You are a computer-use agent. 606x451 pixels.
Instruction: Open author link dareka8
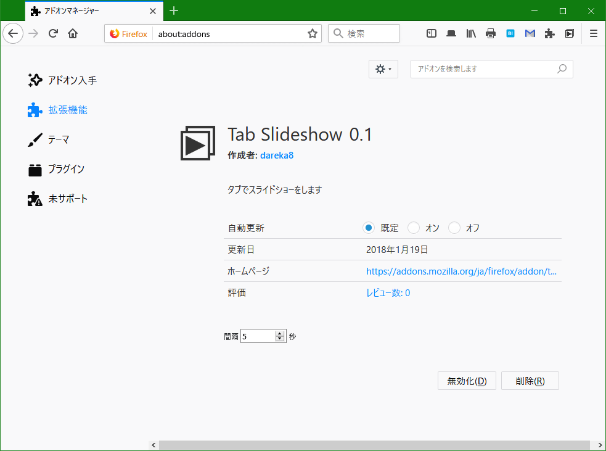[277, 155]
